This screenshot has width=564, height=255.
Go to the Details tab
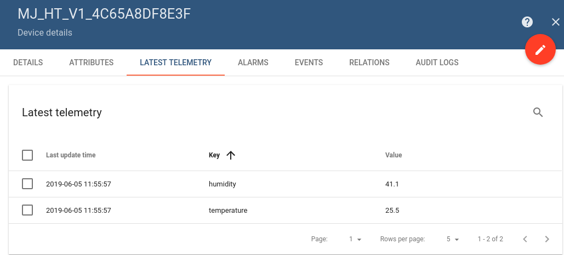(28, 63)
